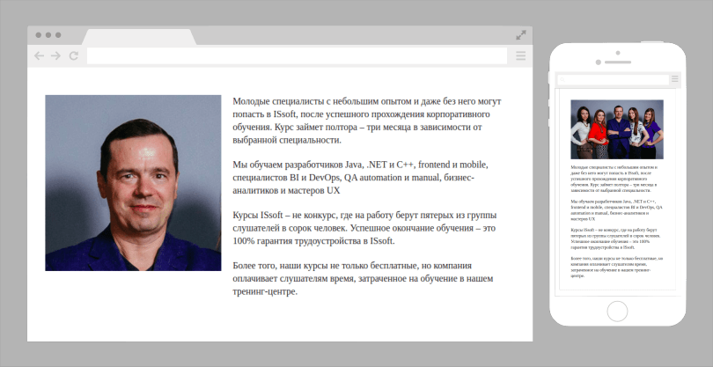Click the first red window dot in browser

[38, 35]
